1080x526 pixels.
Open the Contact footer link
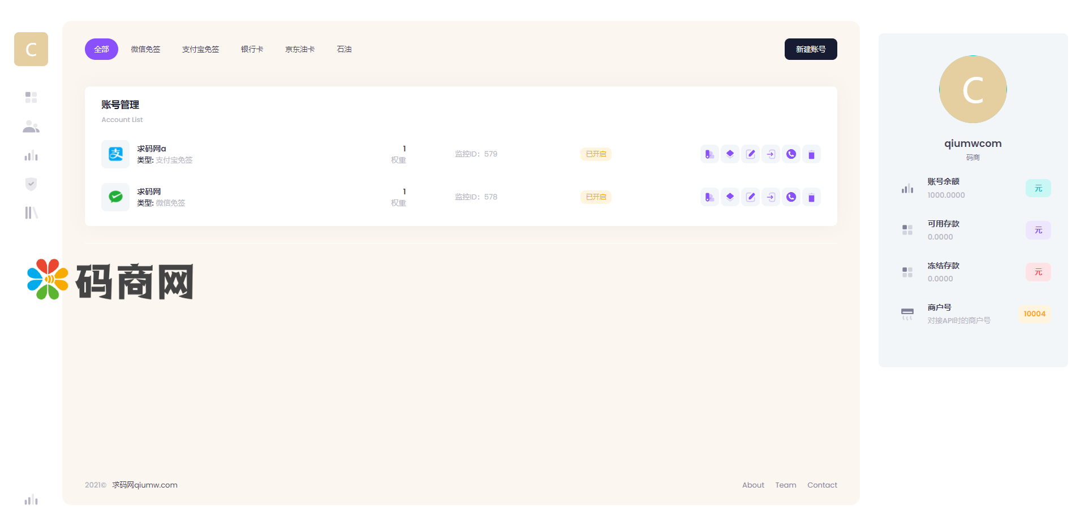point(822,485)
